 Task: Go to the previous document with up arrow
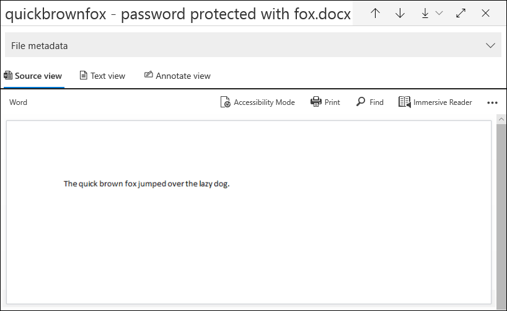pyautogui.click(x=375, y=13)
